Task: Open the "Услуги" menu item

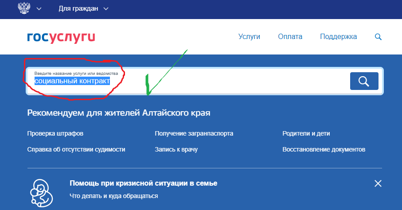Action: click(x=249, y=37)
